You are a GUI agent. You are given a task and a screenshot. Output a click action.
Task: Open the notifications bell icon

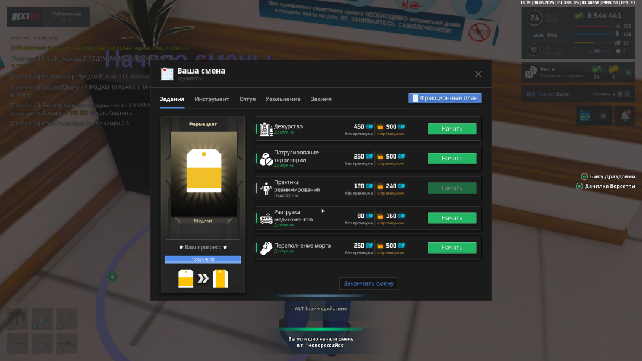click(625, 116)
